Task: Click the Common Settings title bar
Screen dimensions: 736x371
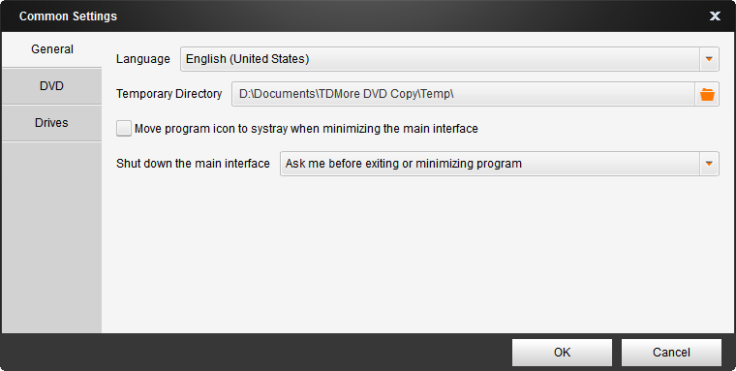Action: pos(356,15)
